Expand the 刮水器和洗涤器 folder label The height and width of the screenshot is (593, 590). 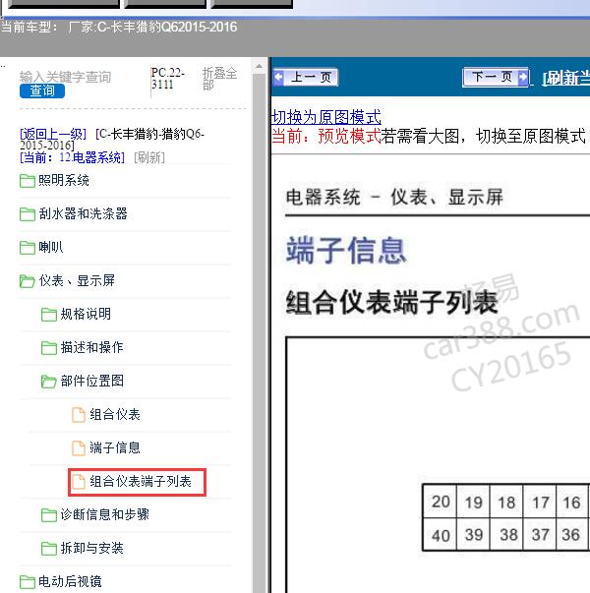[84, 213]
